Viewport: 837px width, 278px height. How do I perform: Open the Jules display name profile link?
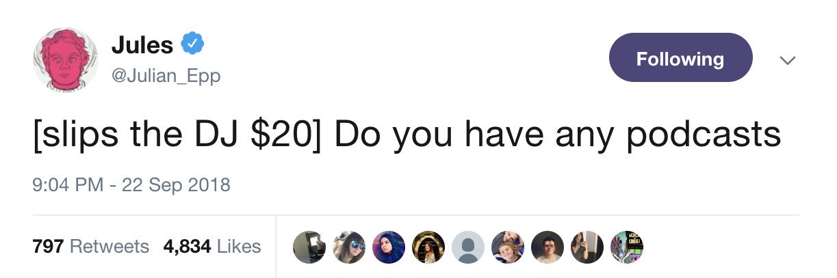pyautogui.click(x=142, y=46)
